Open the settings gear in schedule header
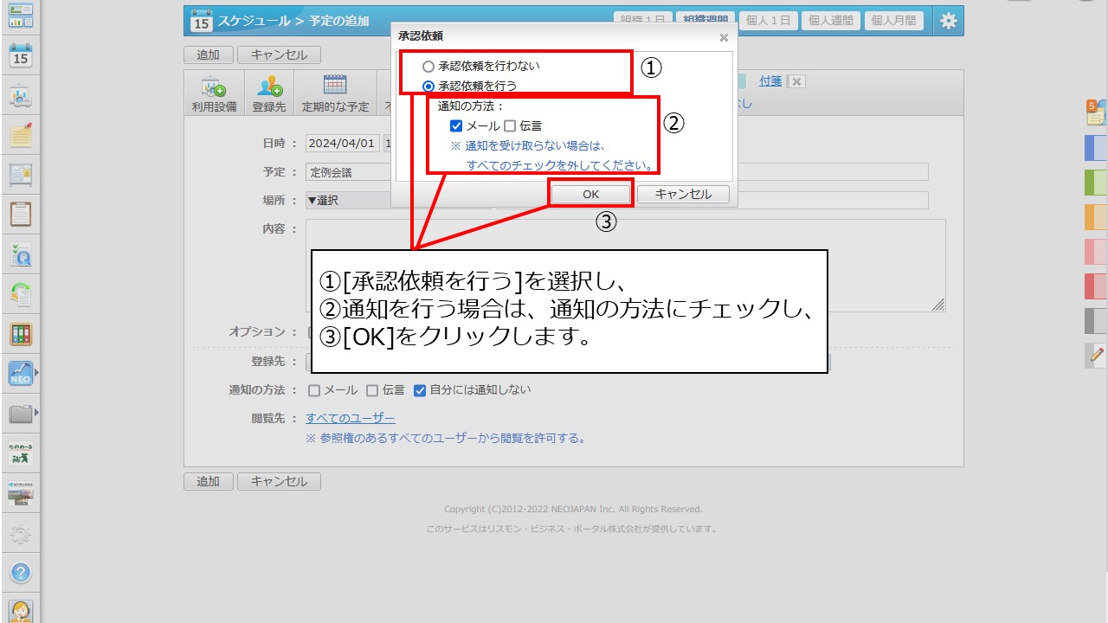 [949, 21]
